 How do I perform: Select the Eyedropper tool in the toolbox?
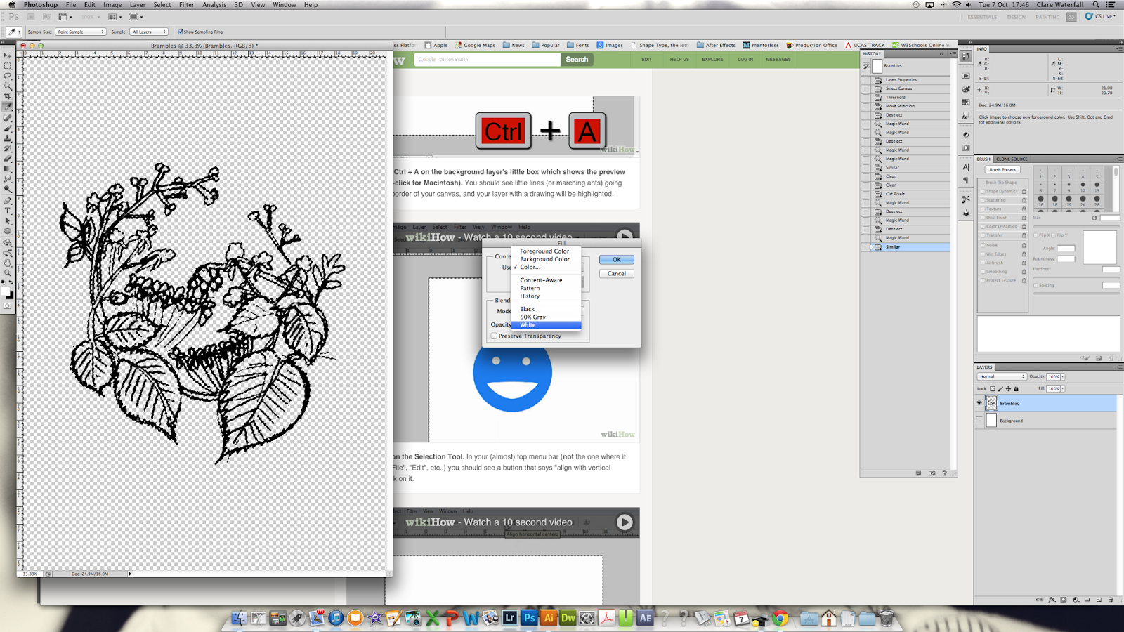click(7, 107)
